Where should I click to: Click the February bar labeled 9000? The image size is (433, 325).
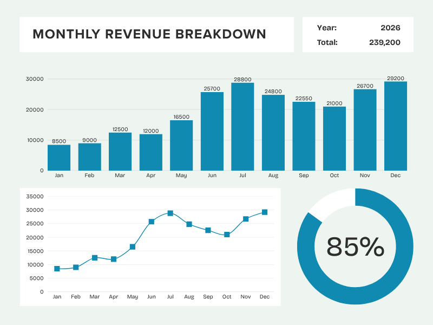pos(89,157)
